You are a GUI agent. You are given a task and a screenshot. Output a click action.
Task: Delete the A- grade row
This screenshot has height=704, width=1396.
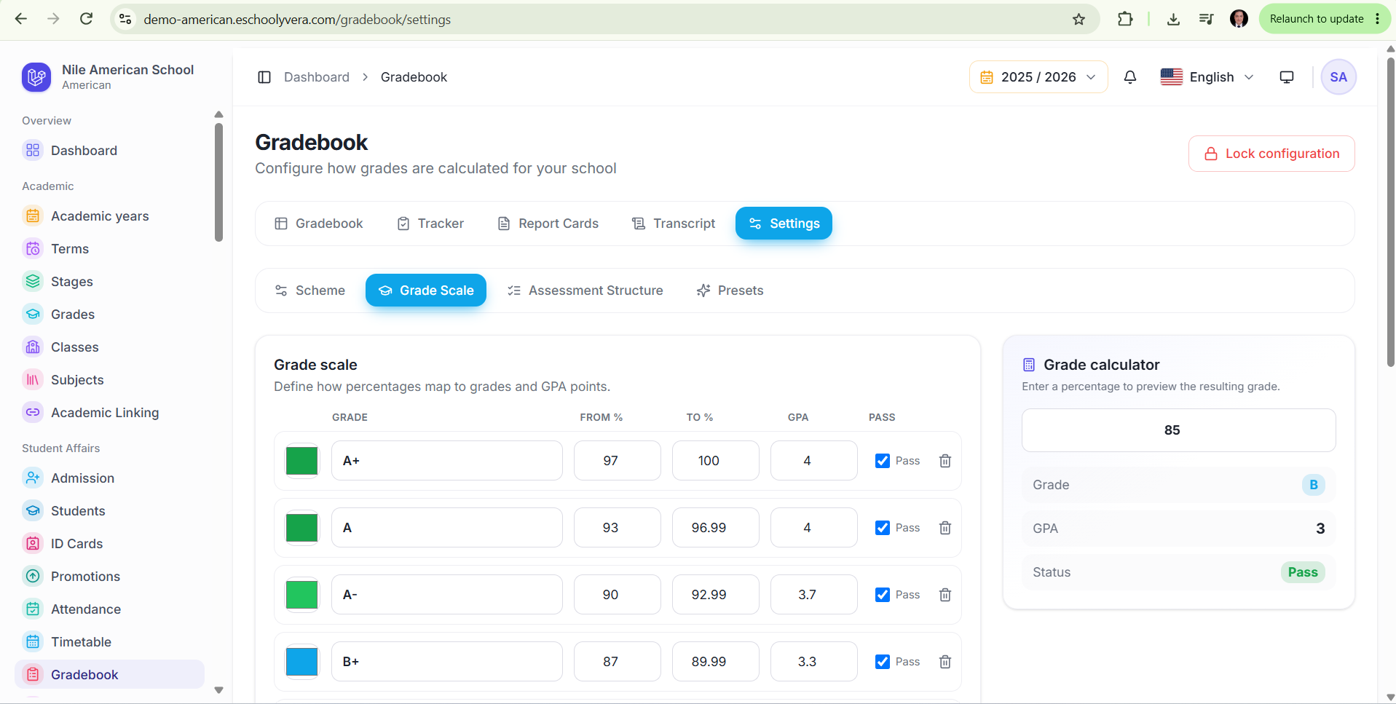point(945,595)
